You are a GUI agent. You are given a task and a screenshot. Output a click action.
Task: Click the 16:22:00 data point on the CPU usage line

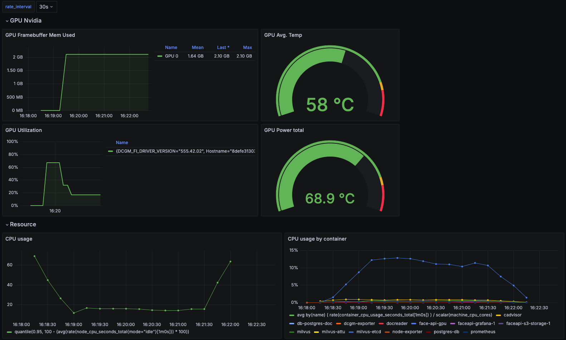tap(230, 262)
